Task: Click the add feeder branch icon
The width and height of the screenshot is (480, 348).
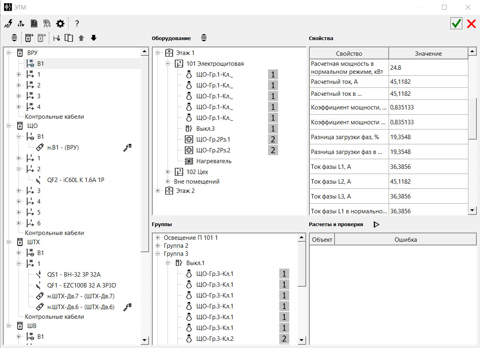Action: (56, 38)
